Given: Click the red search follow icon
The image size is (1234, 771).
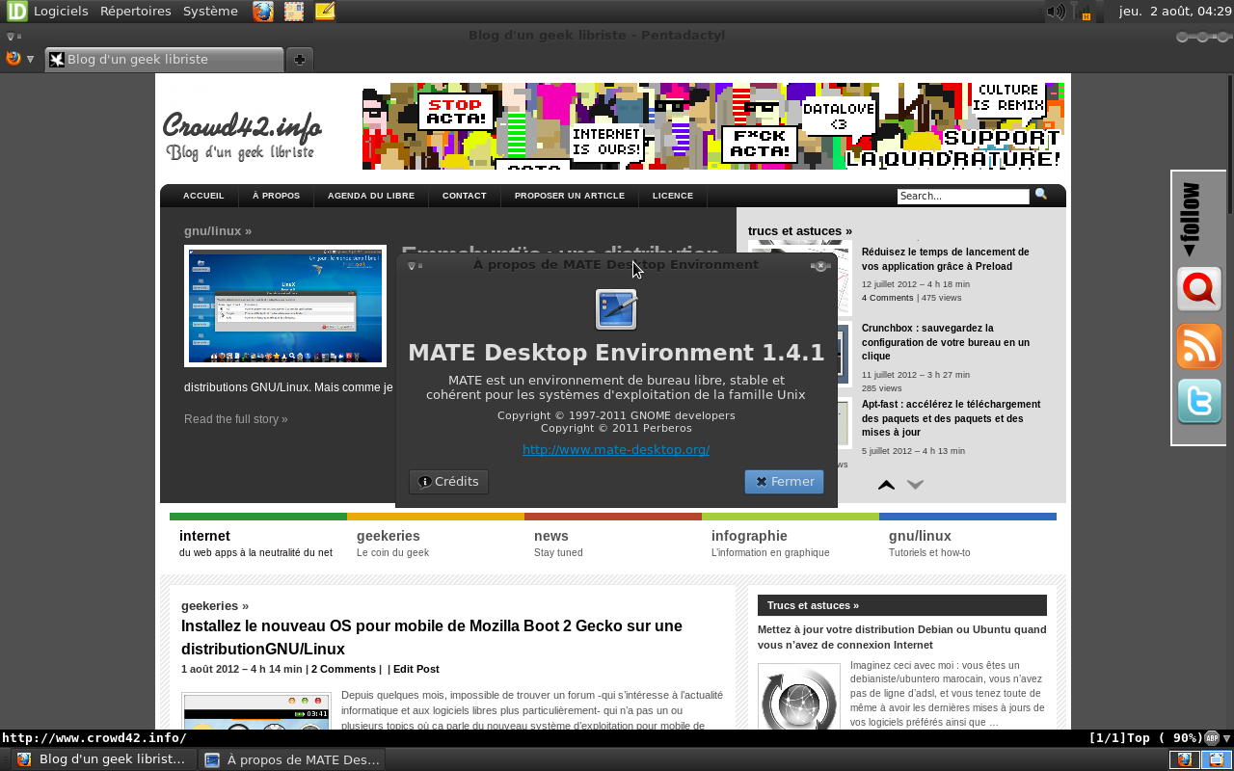Looking at the screenshot, I should pos(1199,289).
